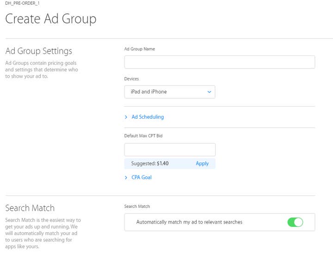Click the Default Max CPT Bid label
Image resolution: width=333 pixels, height=254 pixels.
143,136
